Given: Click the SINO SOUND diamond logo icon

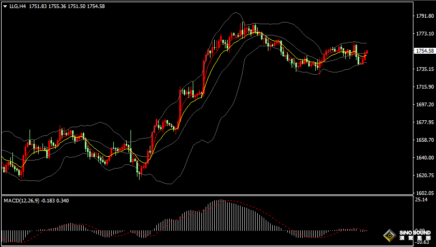Looking at the screenshot, I should tap(387, 235).
